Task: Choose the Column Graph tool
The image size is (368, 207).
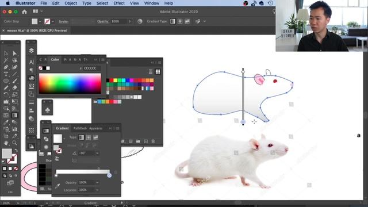Action: point(14,129)
